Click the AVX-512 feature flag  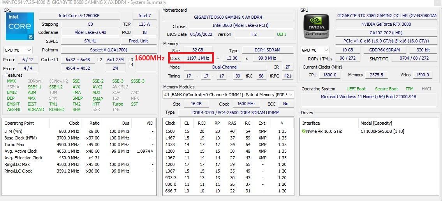[120, 87]
